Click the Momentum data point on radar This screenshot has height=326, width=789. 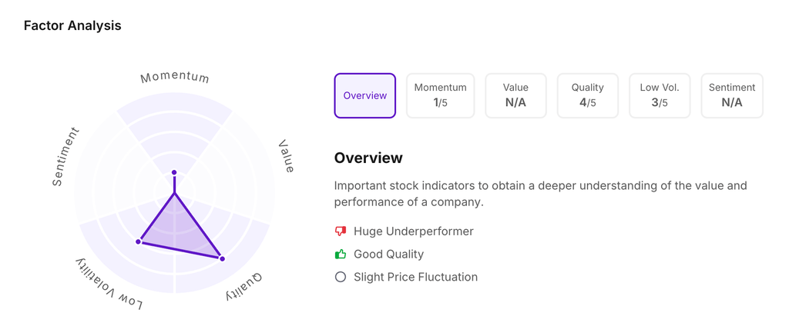[x=174, y=172]
